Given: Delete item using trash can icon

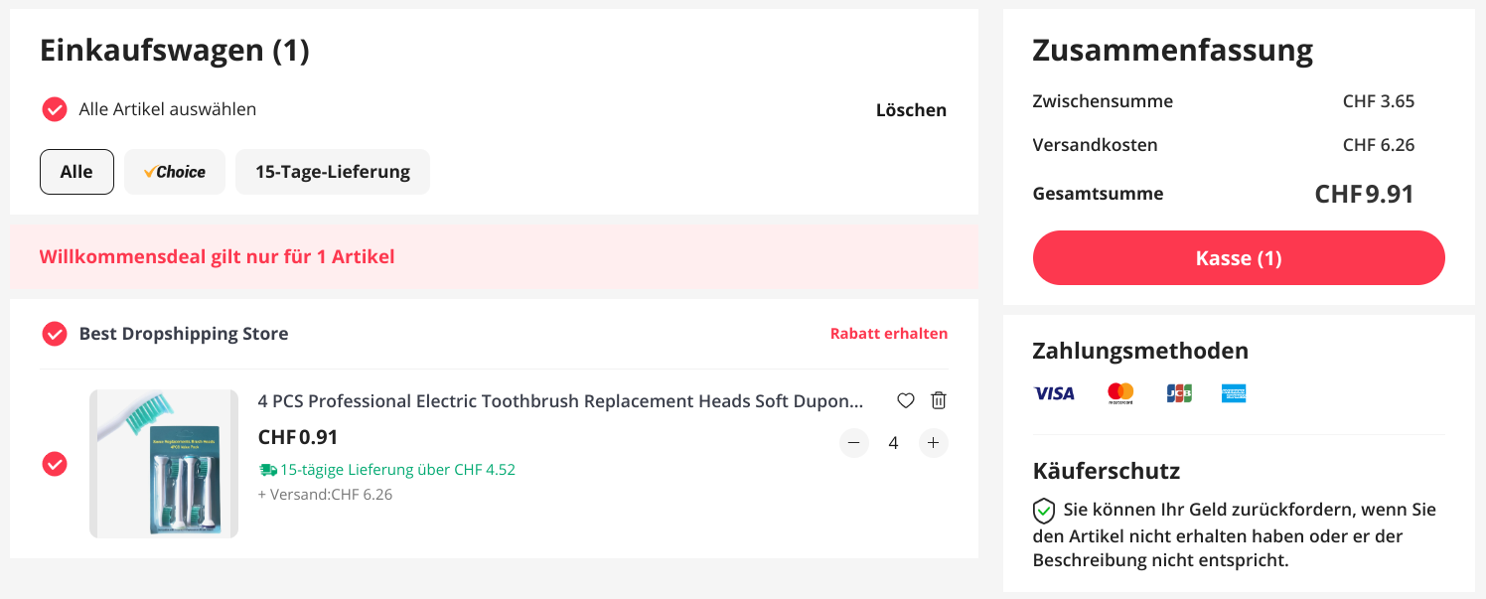Looking at the screenshot, I should [x=938, y=401].
